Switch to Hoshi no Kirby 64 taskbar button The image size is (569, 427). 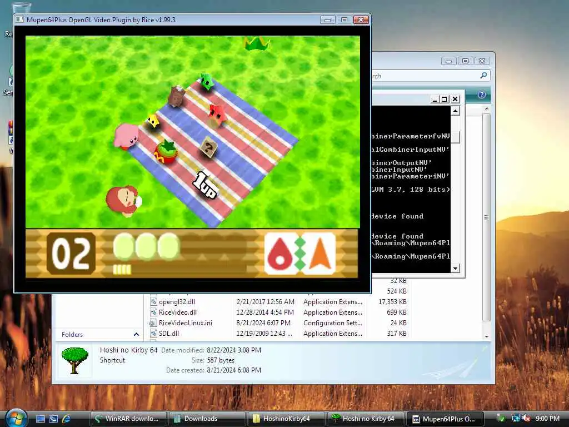(366, 419)
